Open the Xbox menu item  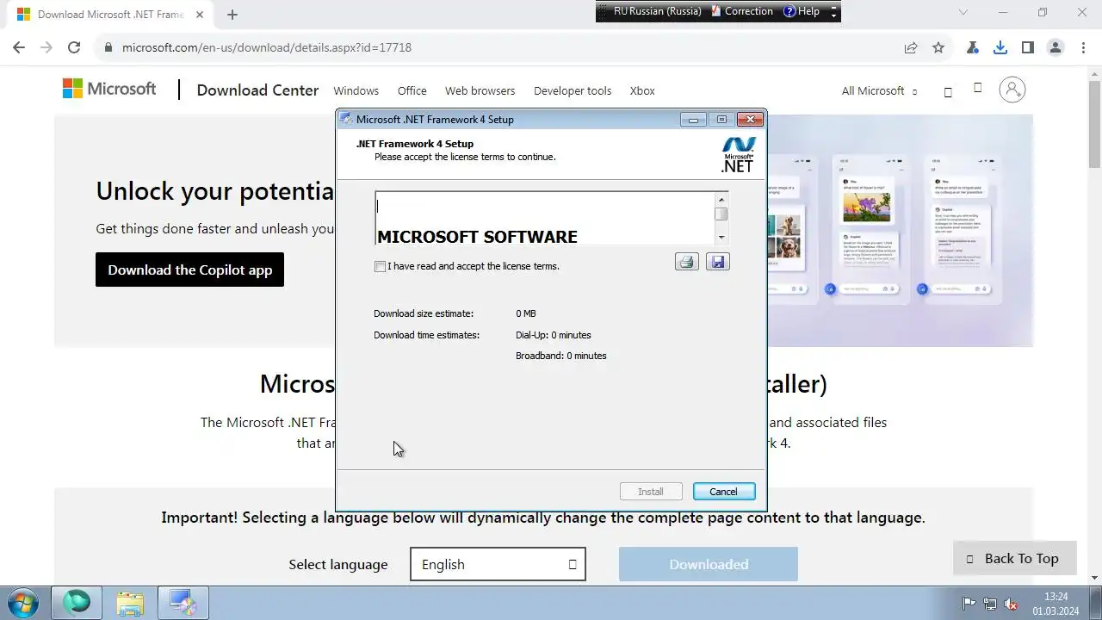642,90
